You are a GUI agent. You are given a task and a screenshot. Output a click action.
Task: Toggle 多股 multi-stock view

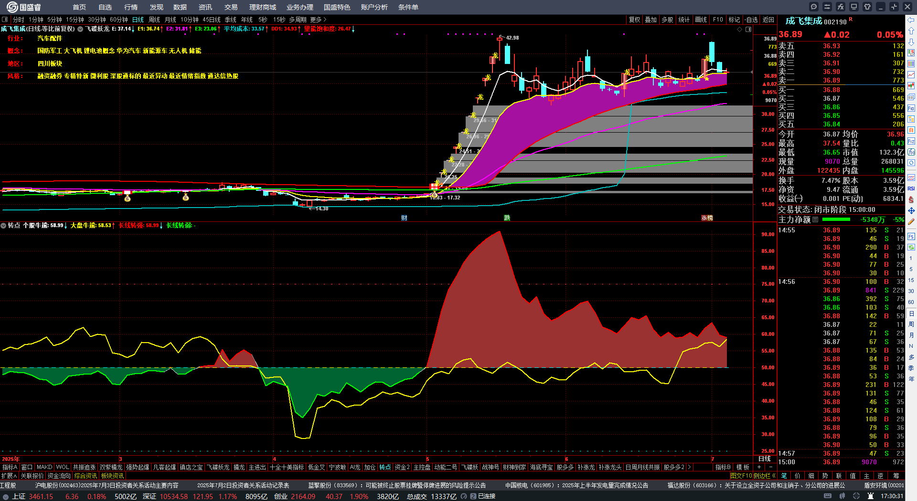click(667, 20)
